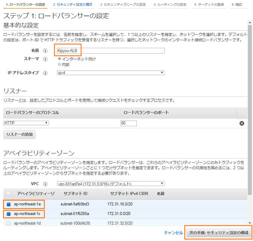Open the HTTP protocol dropdown

coord(26,123)
